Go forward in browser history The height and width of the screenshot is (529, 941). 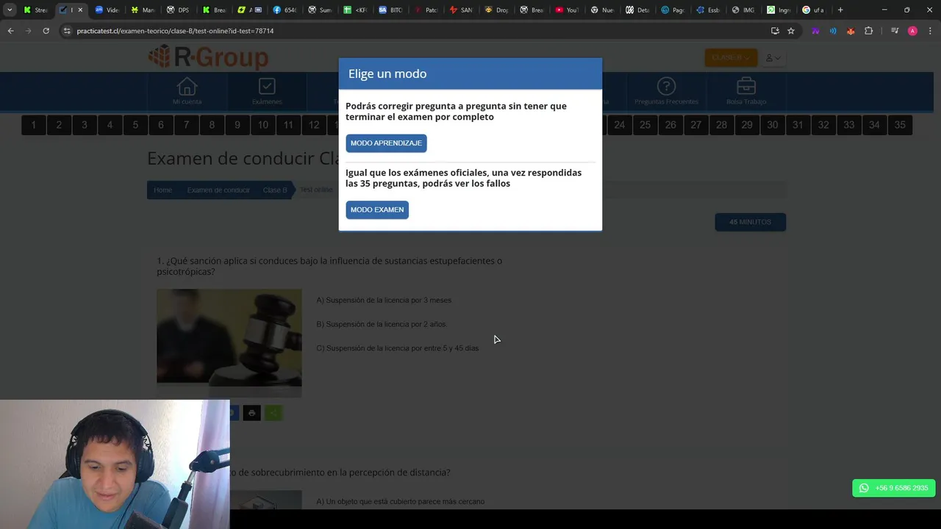[x=28, y=31]
